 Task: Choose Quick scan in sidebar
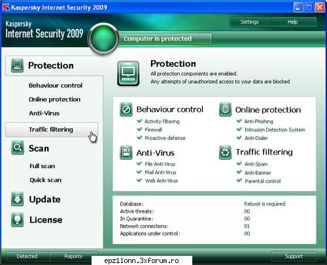click(46, 180)
